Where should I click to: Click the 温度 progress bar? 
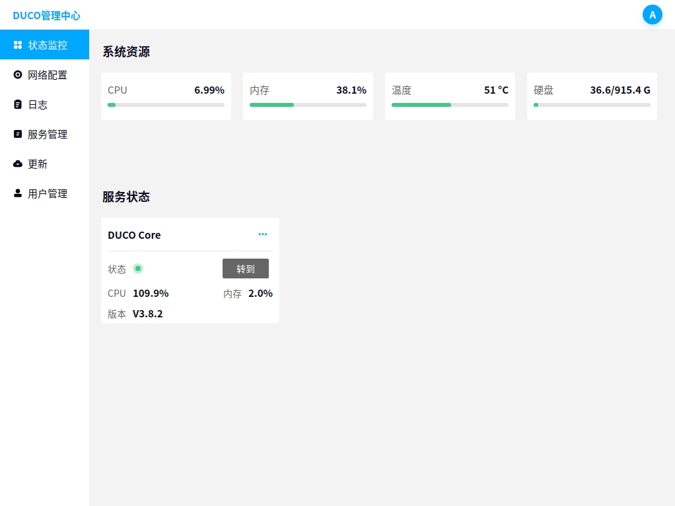[450, 105]
